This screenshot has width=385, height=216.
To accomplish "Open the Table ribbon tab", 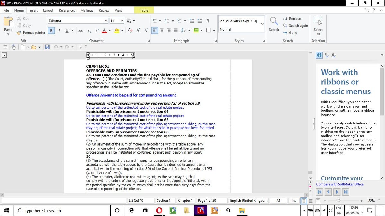I will coord(144,10).
